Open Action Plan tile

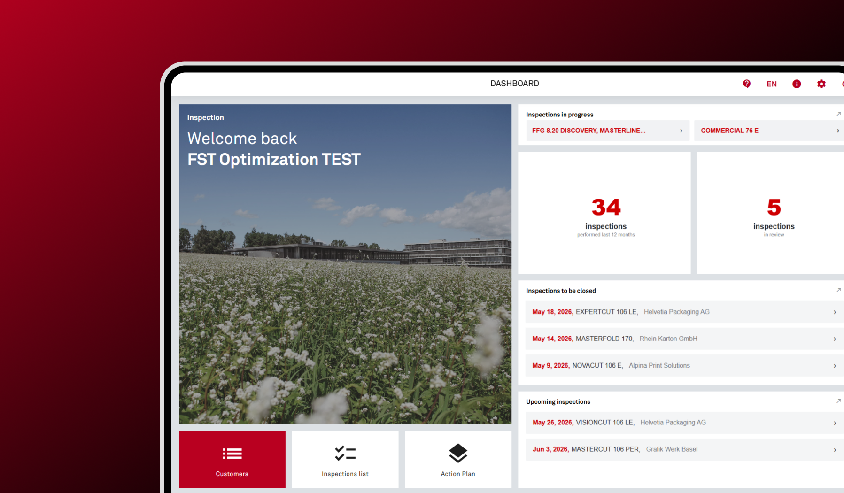pyautogui.click(x=458, y=459)
